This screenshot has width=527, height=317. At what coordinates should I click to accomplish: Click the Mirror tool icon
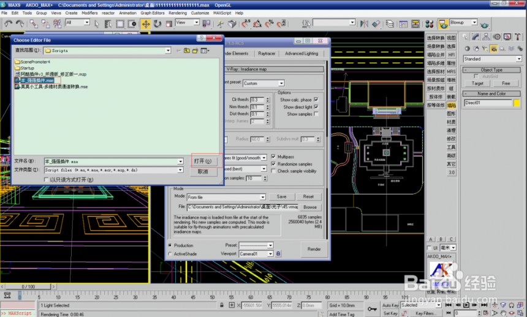(364, 23)
